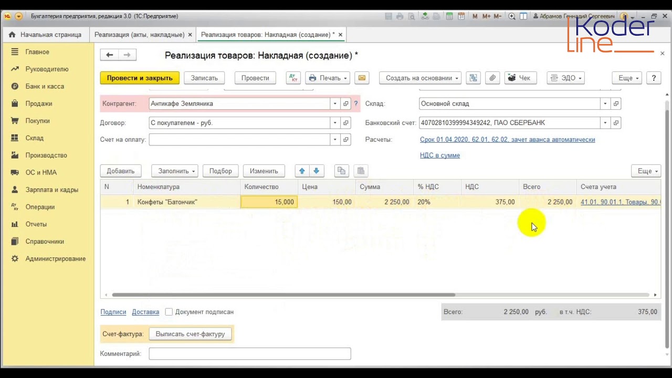Close the Реализация (акты, накладные) tab

tap(190, 35)
